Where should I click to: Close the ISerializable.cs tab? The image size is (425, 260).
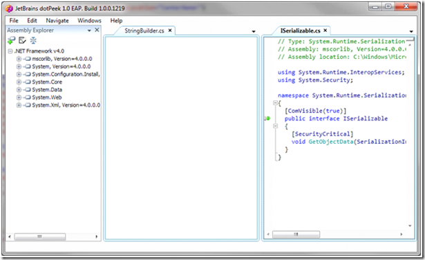[325, 30]
